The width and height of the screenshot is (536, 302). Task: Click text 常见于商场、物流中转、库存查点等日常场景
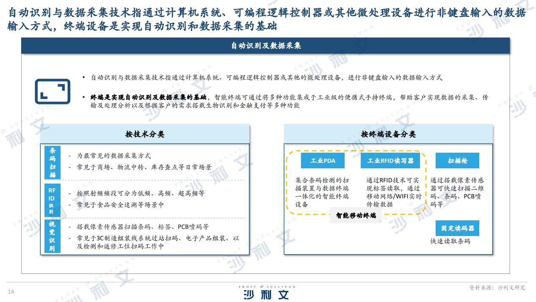144,167
